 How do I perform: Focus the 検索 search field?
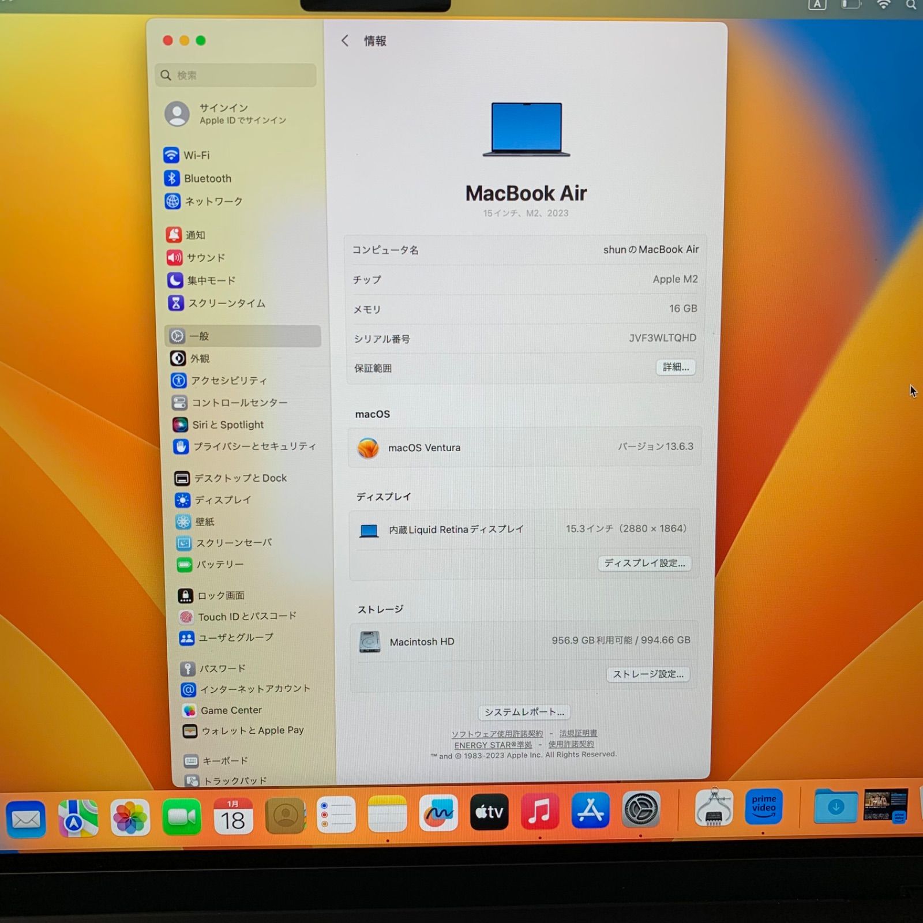(235, 75)
